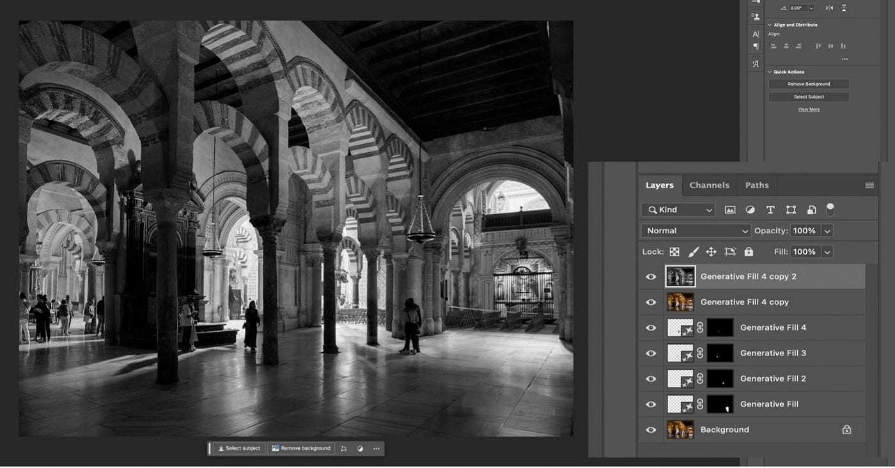The height and width of the screenshot is (468, 895).
Task: Align vertical centers icon
Action: click(x=831, y=46)
